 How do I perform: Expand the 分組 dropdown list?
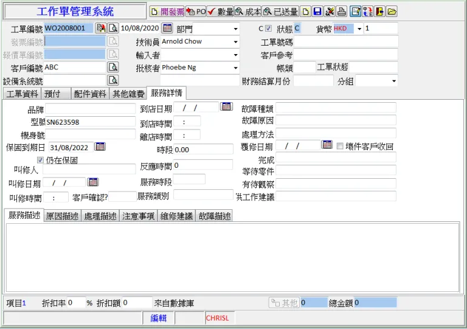[x=393, y=81]
